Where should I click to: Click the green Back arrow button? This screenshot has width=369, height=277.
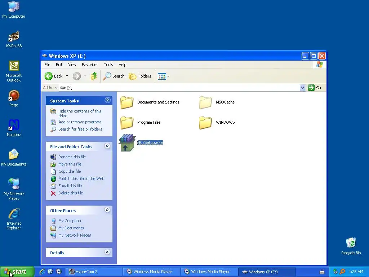pyautogui.click(x=49, y=76)
